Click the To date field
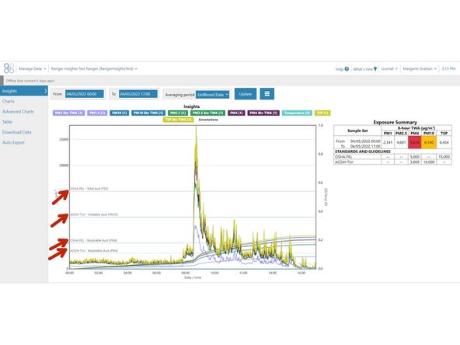This screenshot has height=345, width=460. coord(138,94)
